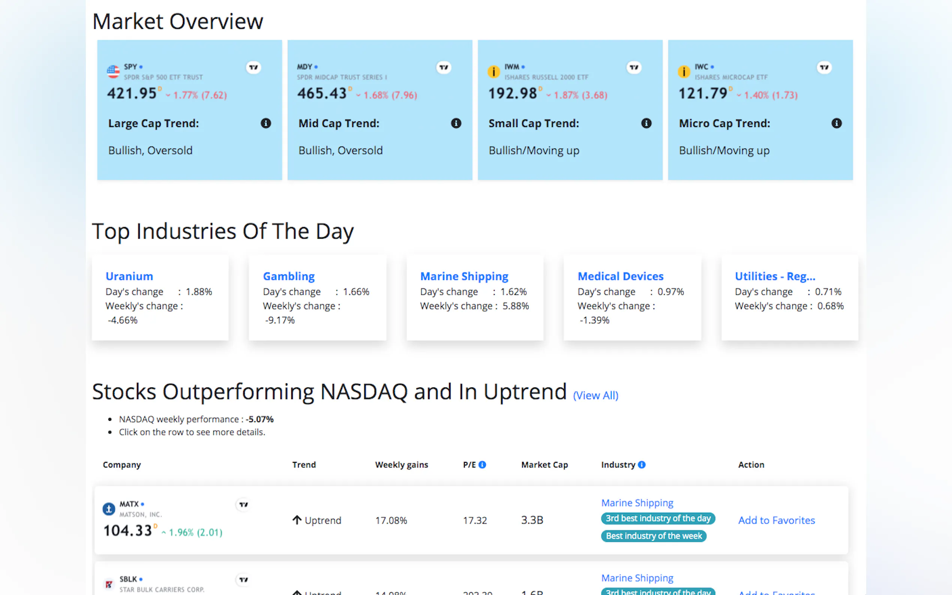Add MATX to Favorites

tap(776, 520)
